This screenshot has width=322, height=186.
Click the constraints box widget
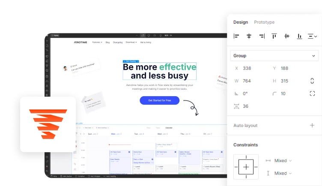tap(246, 167)
